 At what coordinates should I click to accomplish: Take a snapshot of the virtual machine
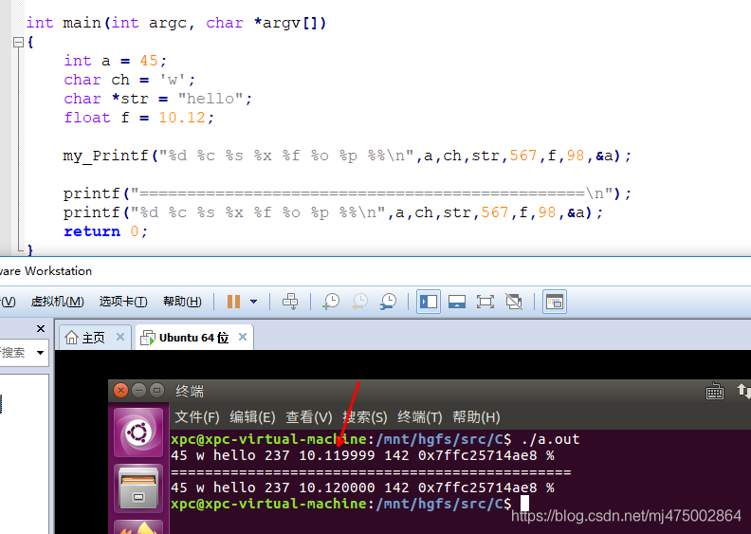coord(331,302)
